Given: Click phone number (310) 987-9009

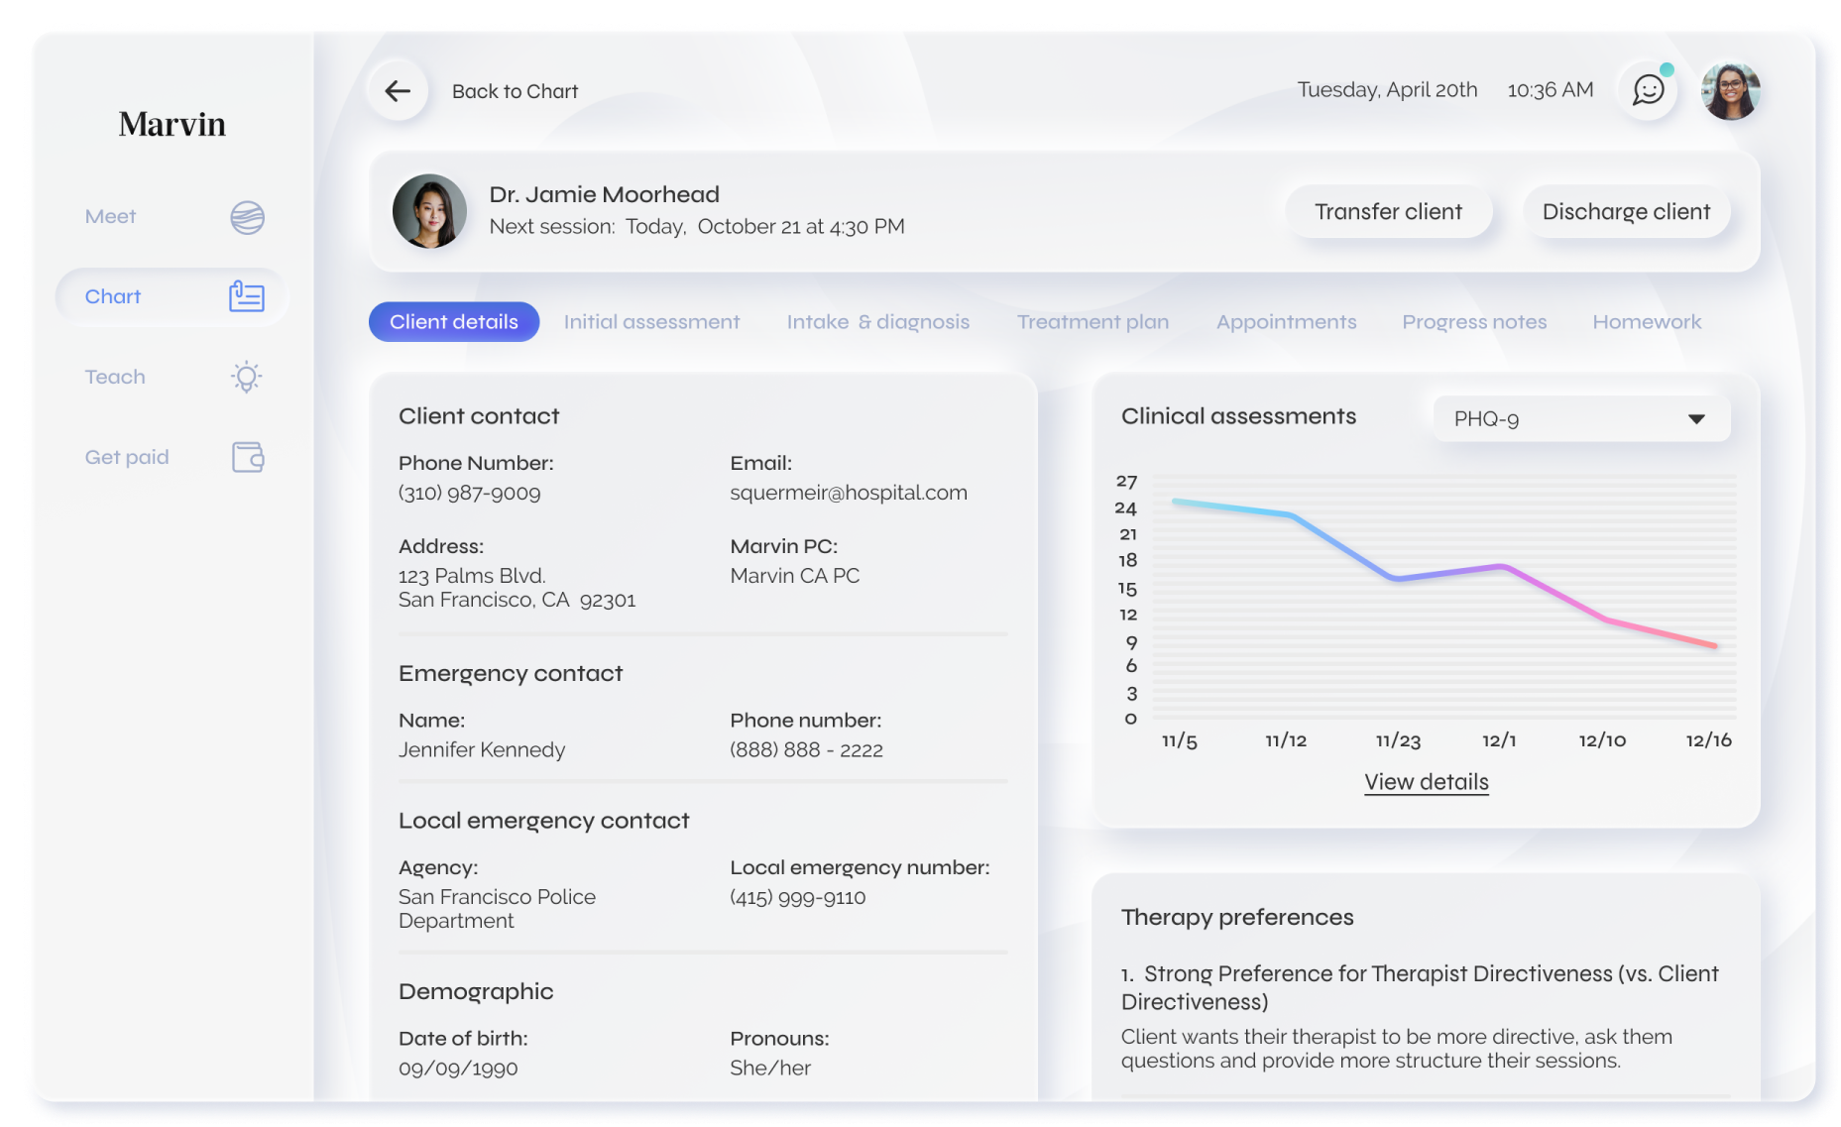Looking at the screenshot, I should (470, 493).
